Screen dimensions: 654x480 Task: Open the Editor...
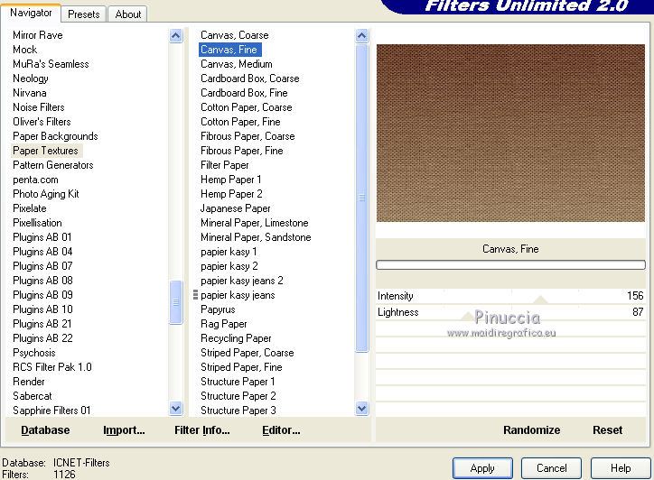click(281, 430)
